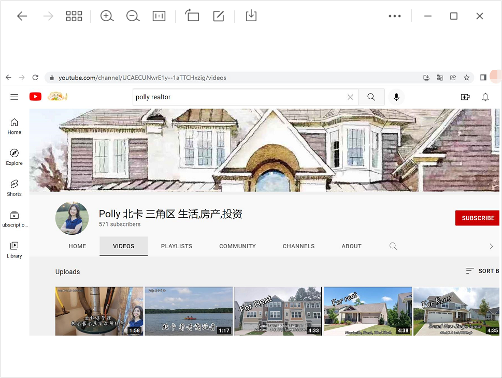Screen dimensions: 502x378
Task: Open the thumbnail grid view icon
Action: (x=74, y=16)
